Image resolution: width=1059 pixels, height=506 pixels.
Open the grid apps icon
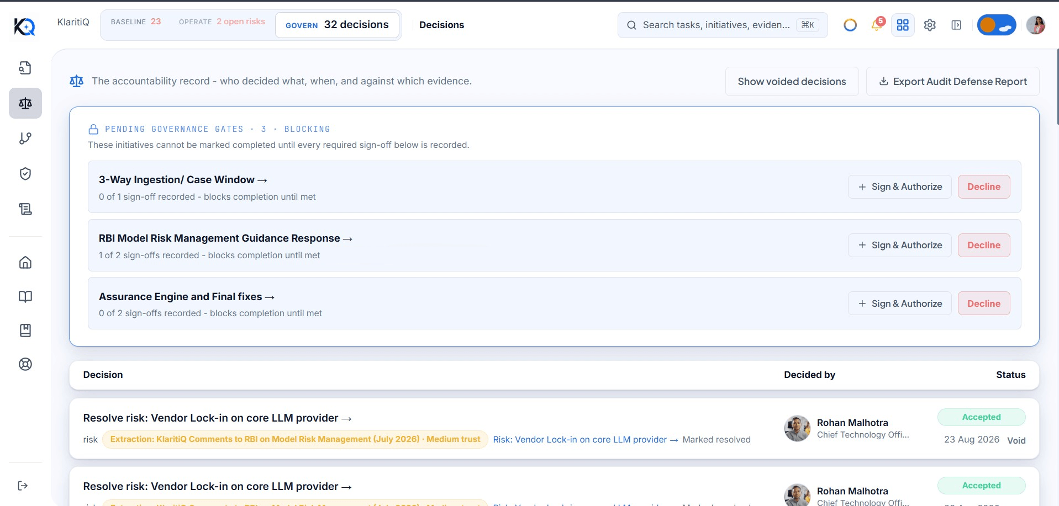[903, 25]
